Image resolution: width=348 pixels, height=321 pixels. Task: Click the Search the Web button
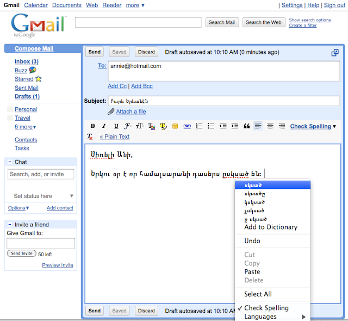(x=263, y=22)
